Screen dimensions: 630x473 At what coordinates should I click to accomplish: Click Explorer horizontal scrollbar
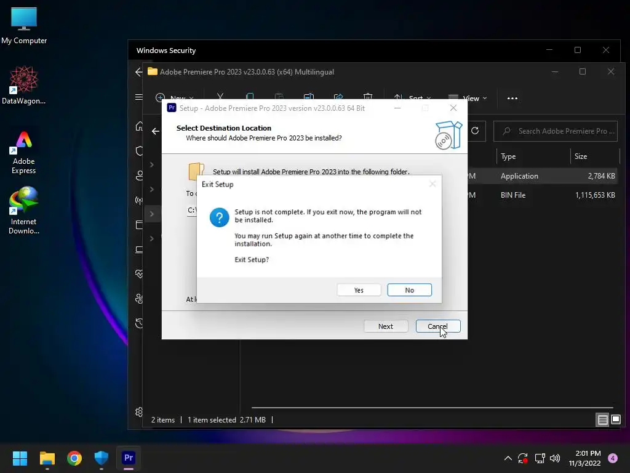point(432,408)
